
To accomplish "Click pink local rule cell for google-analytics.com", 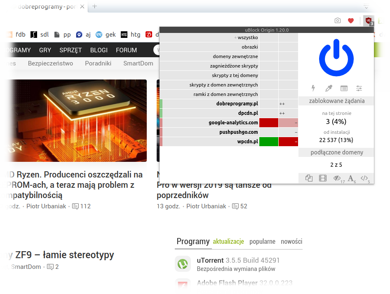I will [288, 123].
